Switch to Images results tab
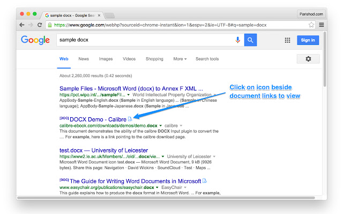This screenshot has width=343, height=214. [x=106, y=59]
